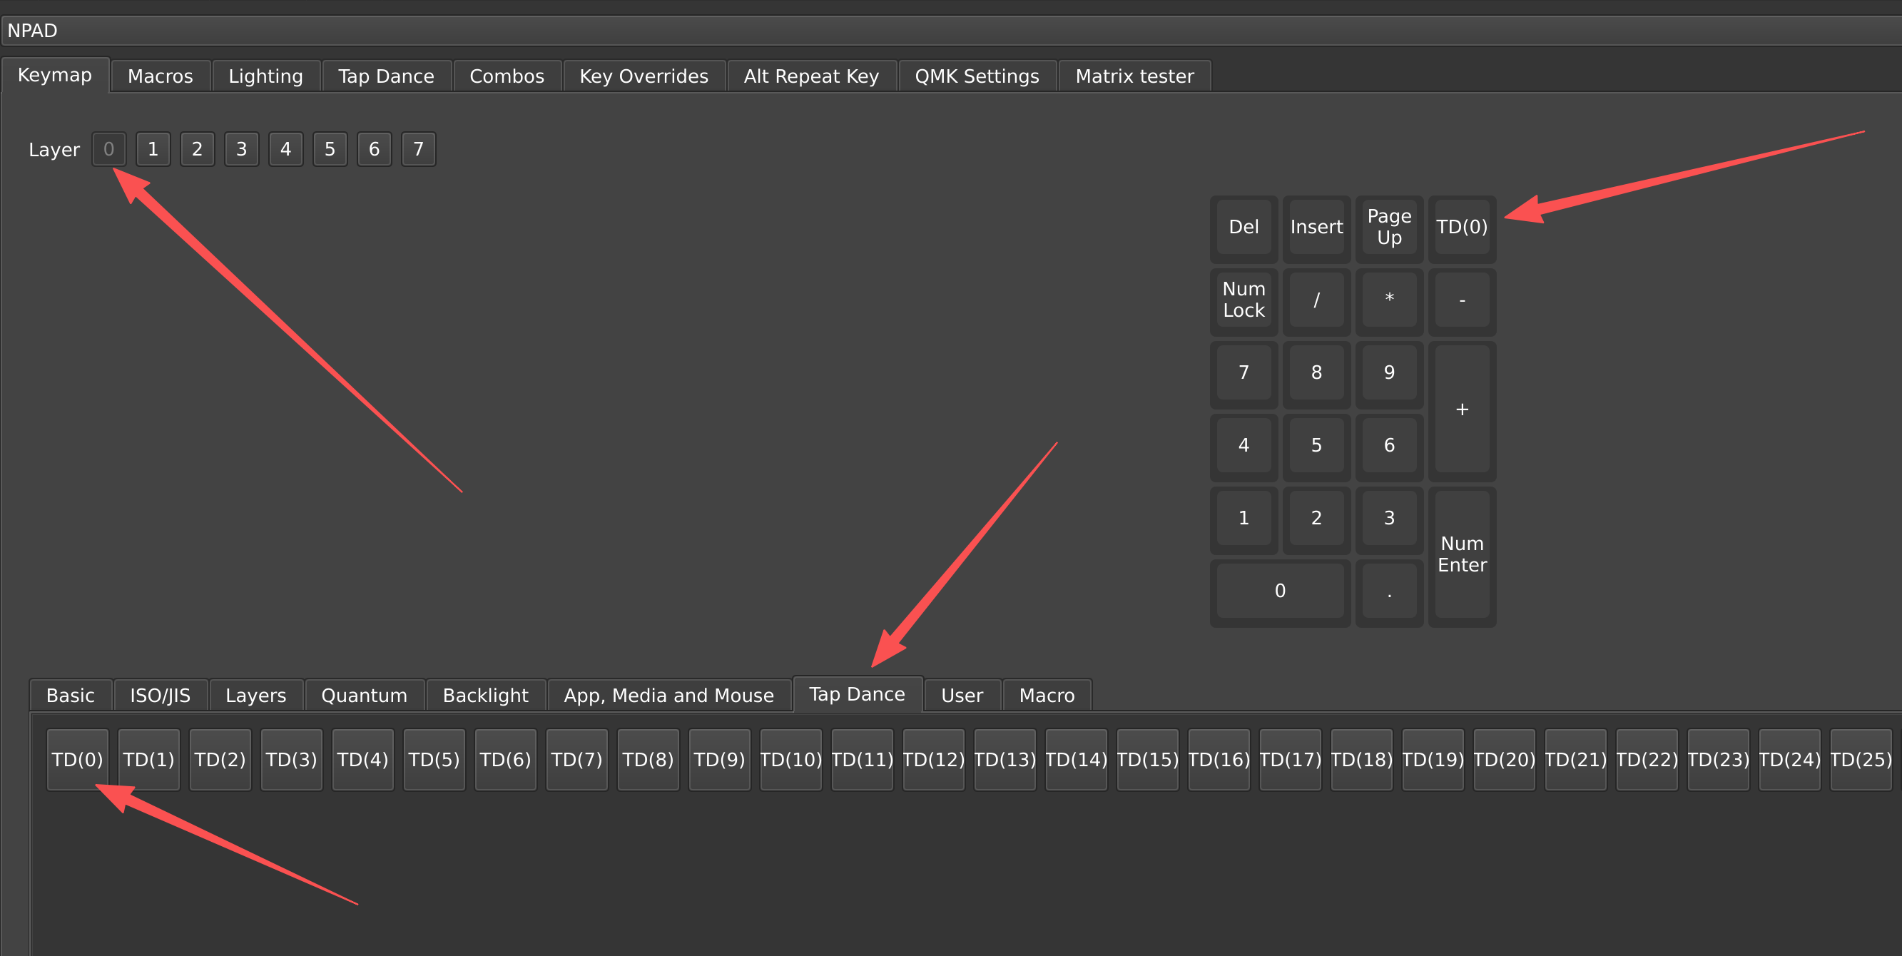Switch to the Combos tab
1902x956 pixels.
coord(507,76)
